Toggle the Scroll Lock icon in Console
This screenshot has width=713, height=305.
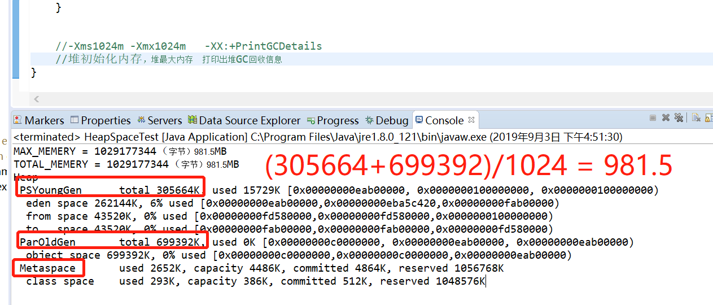pos(708,117)
